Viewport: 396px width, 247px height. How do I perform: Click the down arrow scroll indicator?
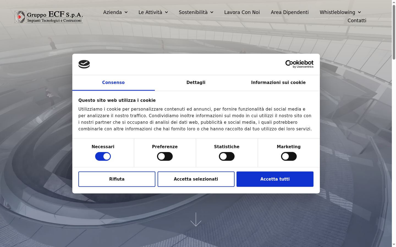(x=196, y=219)
